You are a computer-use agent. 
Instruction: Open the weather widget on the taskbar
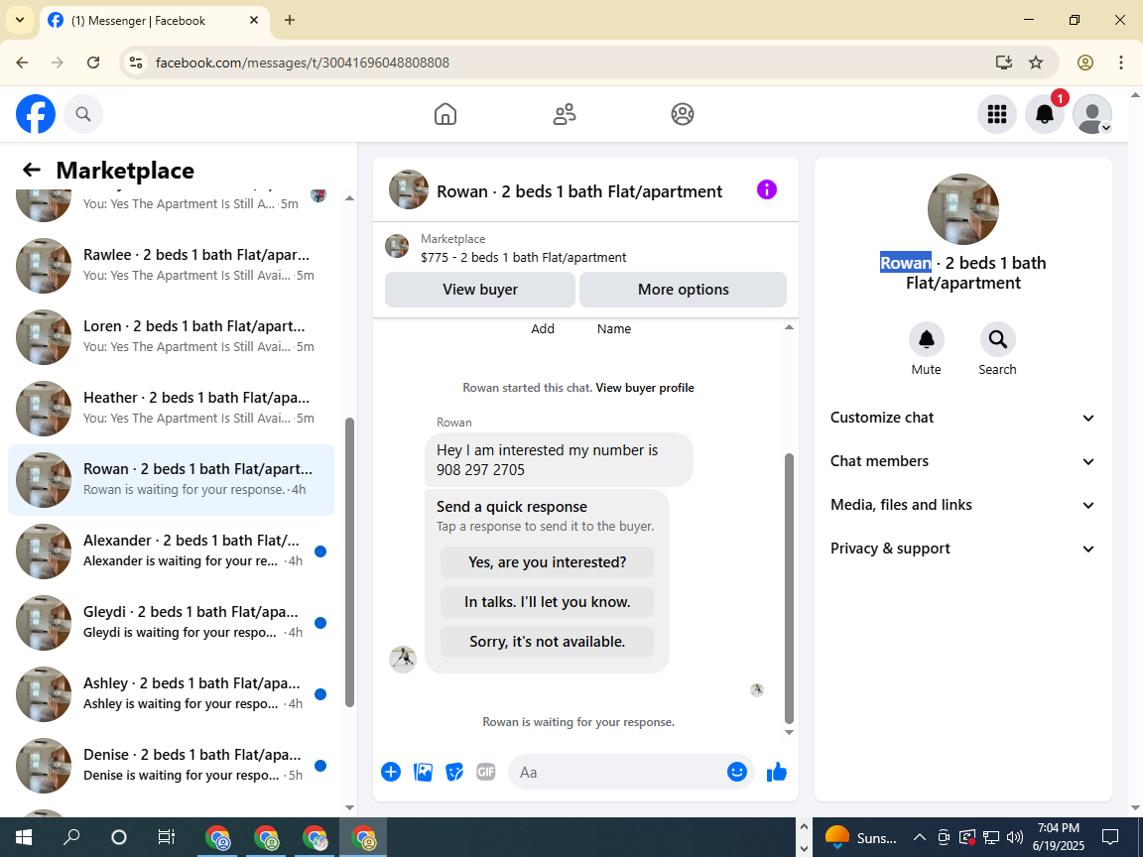coord(861,836)
